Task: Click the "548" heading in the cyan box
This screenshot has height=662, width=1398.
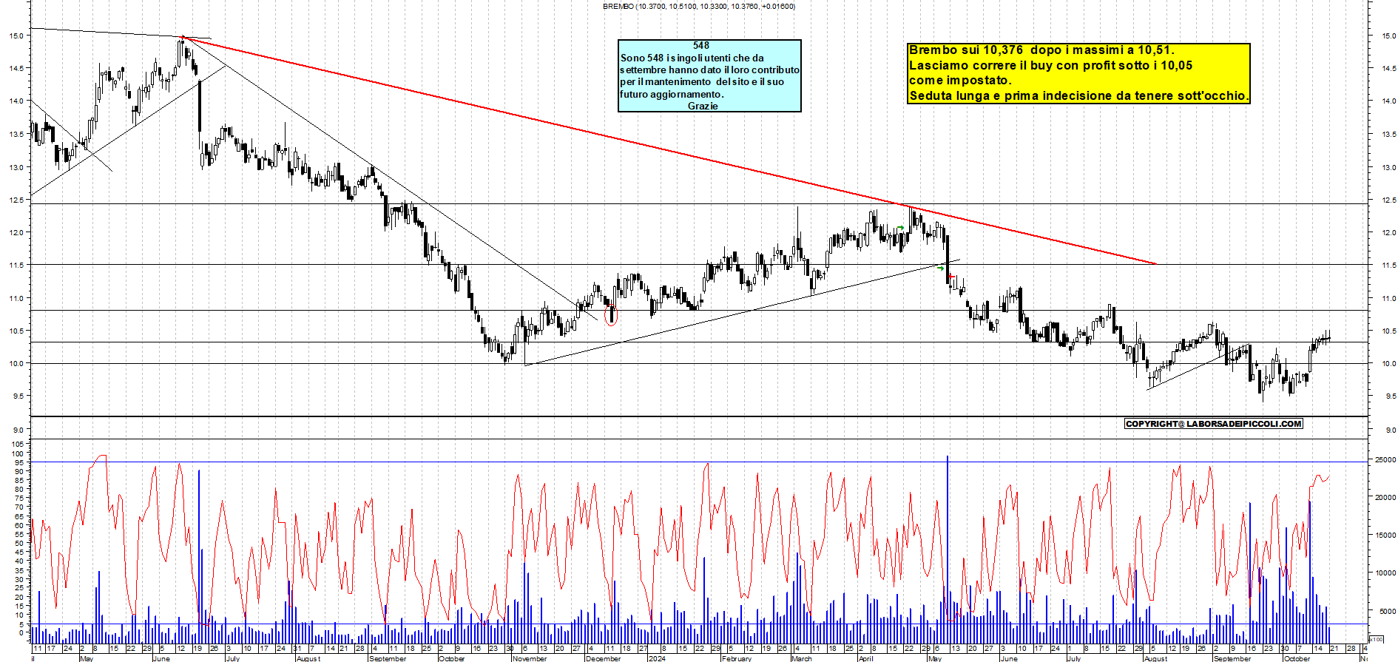Action: point(701,46)
